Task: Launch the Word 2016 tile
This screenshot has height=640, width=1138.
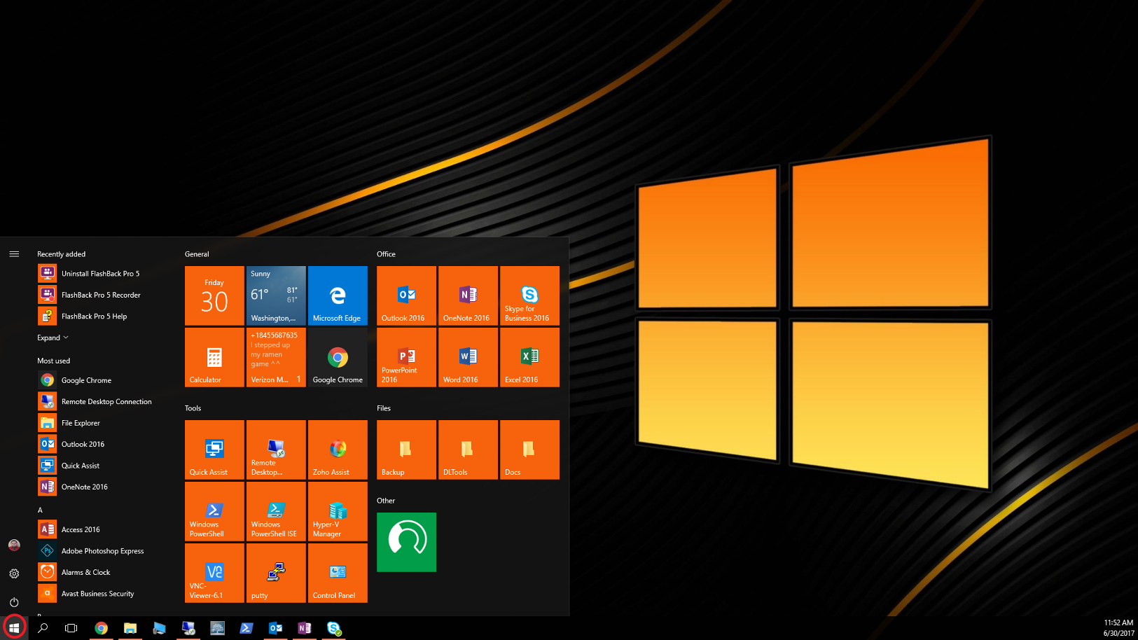Action: (x=468, y=357)
